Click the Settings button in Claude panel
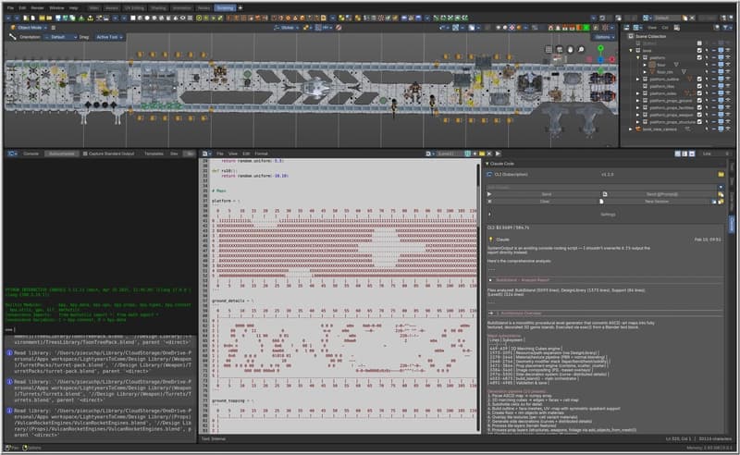 [608, 215]
